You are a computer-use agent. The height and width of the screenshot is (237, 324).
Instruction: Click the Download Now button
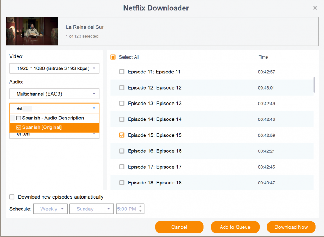[x=291, y=227]
